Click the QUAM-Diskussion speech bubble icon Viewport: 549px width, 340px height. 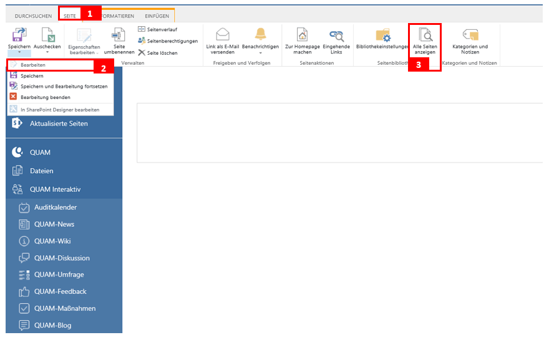[x=24, y=258]
